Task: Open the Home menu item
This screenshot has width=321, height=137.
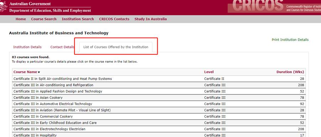Action: 21,19
